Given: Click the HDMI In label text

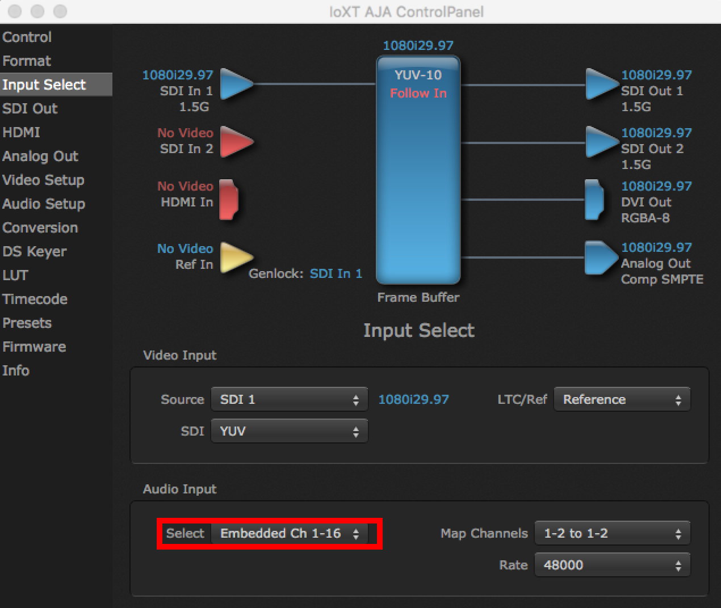Looking at the screenshot, I should 187,202.
